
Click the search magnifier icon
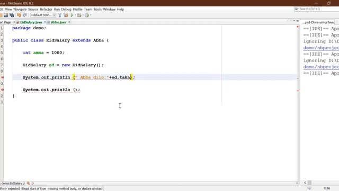(296, 9)
